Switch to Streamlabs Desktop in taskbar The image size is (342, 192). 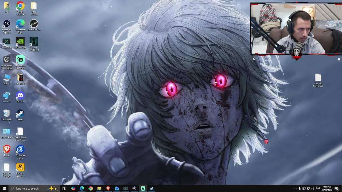click(x=143, y=189)
